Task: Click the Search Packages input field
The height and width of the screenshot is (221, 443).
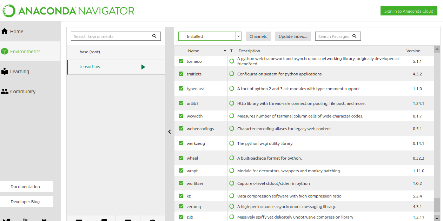Action: [x=333, y=36]
